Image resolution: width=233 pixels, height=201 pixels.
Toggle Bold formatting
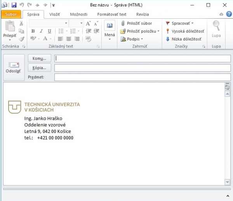tap(33, 31)
